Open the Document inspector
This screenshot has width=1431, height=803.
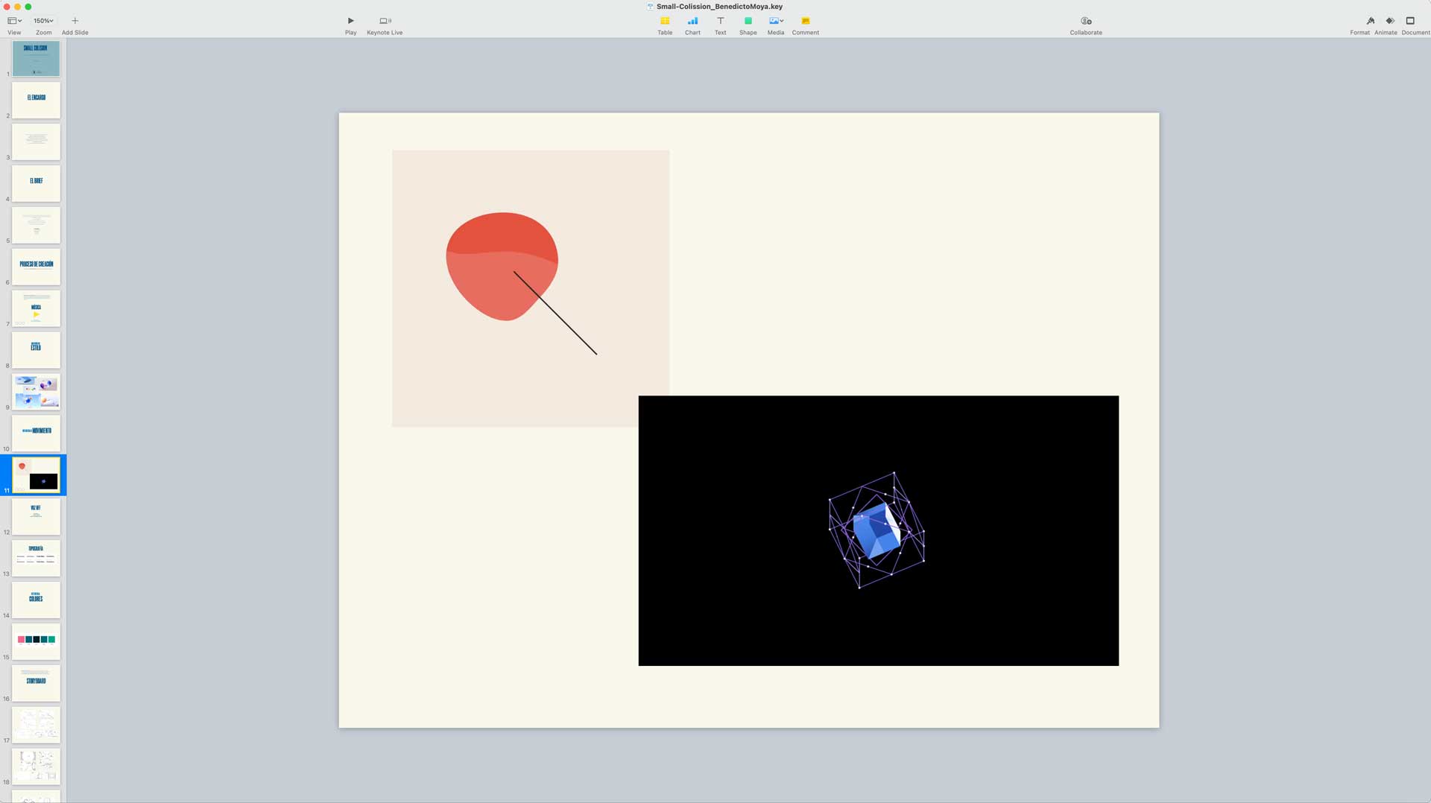pyautogui.click(x=1410, y=21)
